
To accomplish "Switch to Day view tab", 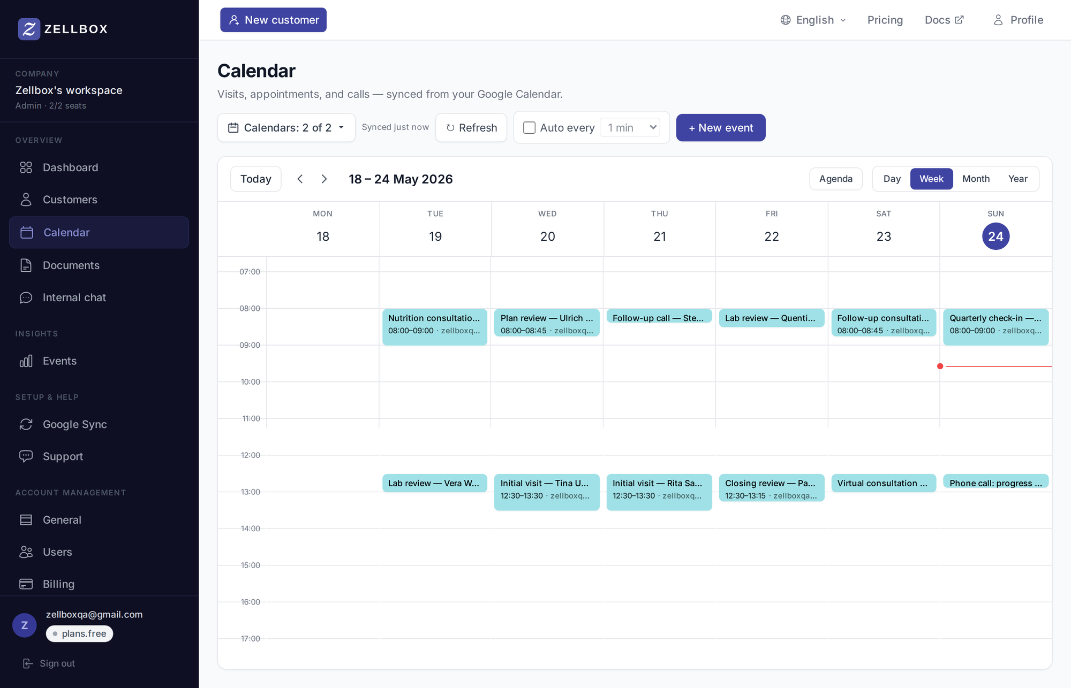I will [892, 179].
